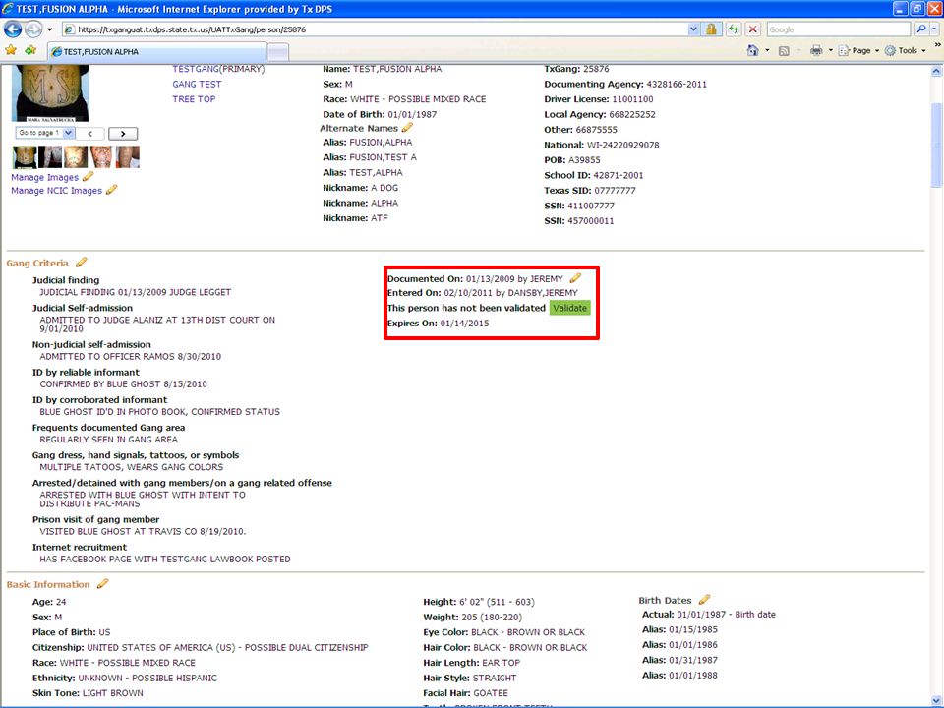Click the pencil icon next to Manage NCIC Images

111,190
